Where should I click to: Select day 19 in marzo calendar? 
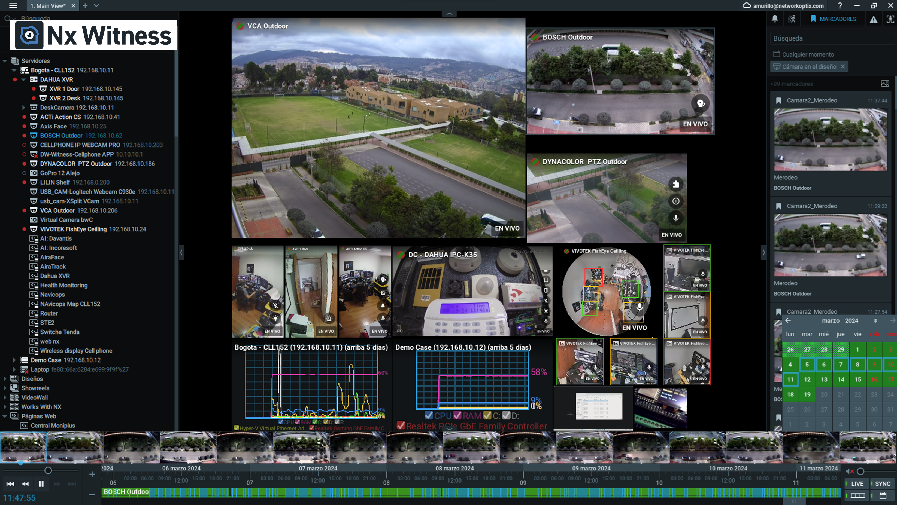coord(807,394)
